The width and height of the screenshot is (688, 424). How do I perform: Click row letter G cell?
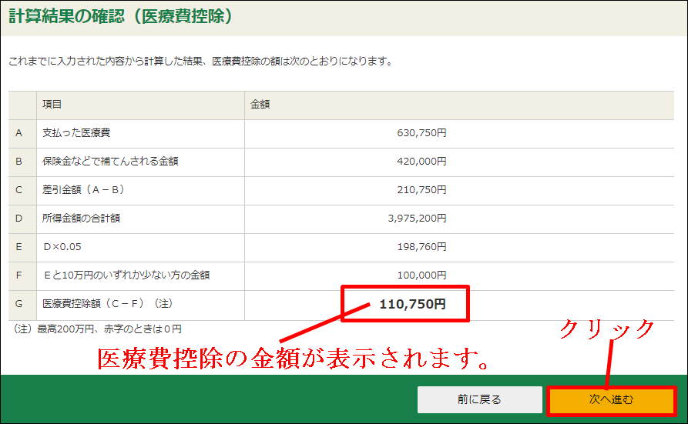22,305
